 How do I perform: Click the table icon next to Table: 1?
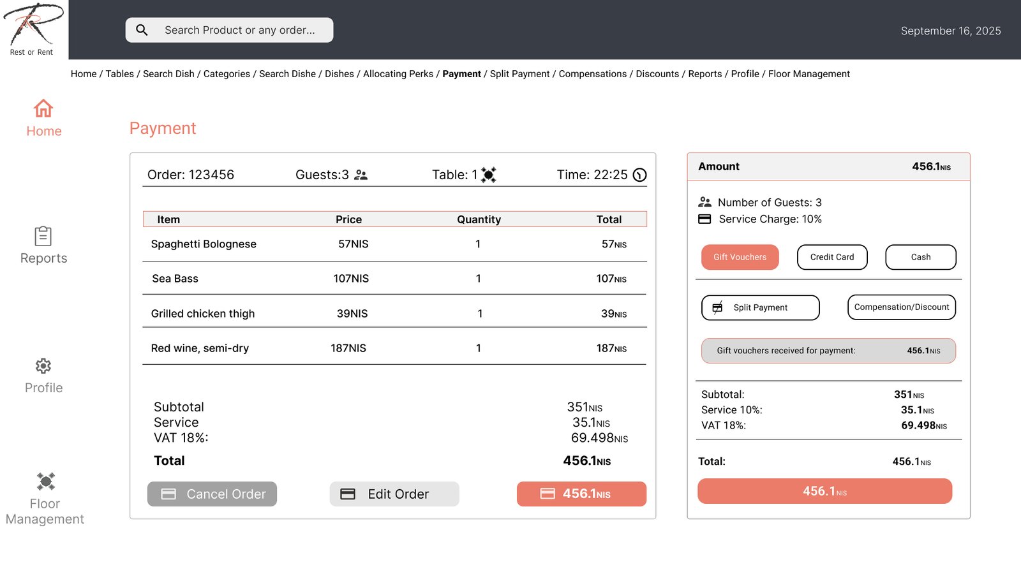coord(488,175)
